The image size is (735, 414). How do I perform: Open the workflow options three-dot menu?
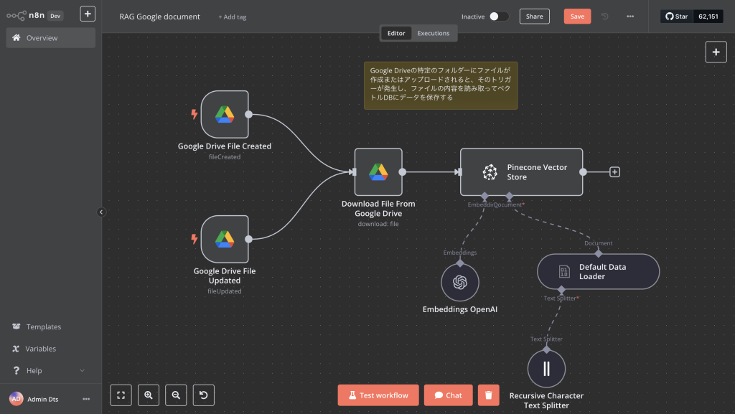pos(630,17)
